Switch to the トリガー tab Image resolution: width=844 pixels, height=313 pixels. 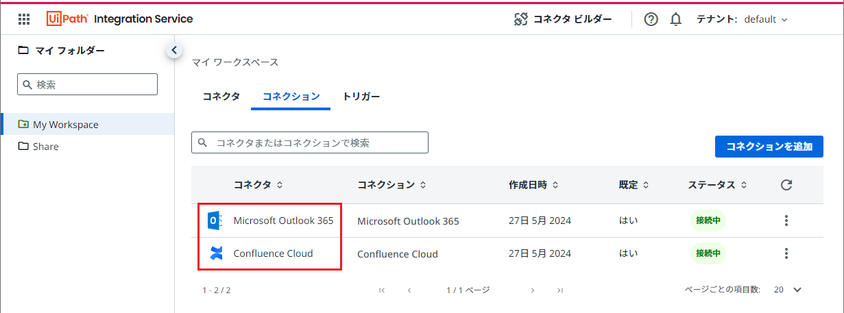361,97
